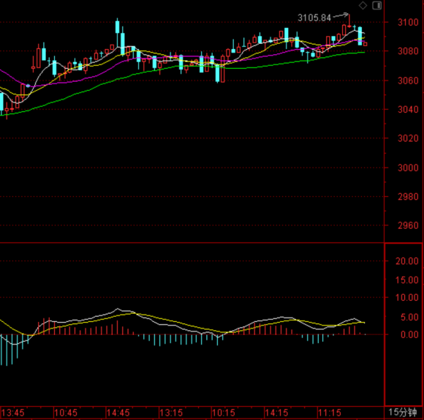Click the 15.00 MACD scale value
Viewport: 424px width, 420px height.
point(407,280)
